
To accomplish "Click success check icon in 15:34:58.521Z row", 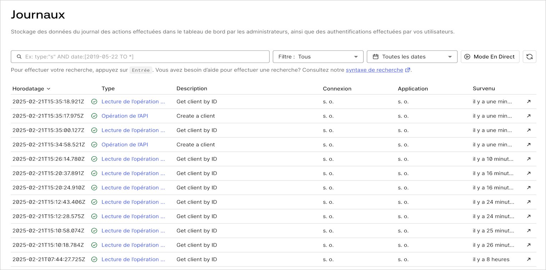I will click(x=94, y=145).
